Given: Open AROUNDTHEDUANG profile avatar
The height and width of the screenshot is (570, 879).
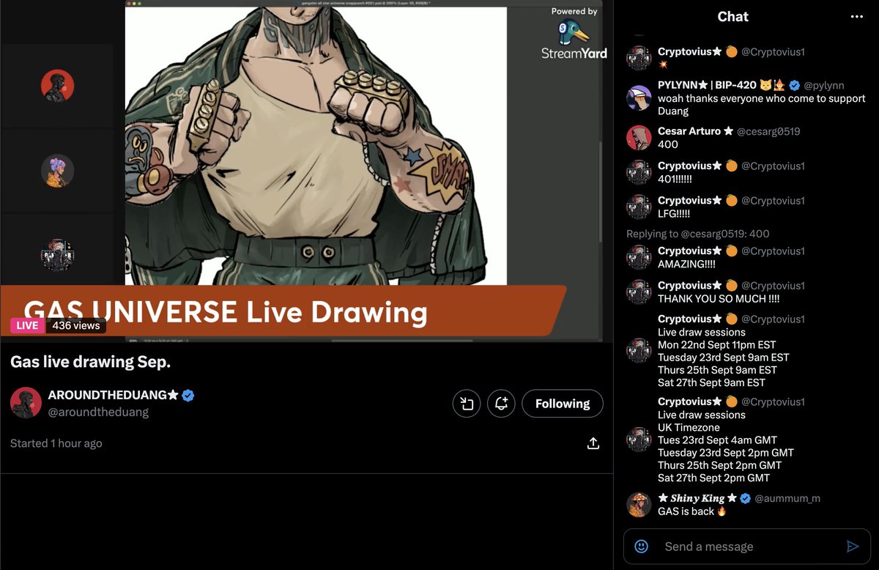Looking at the screenshot, I should [x=26, y=403].
